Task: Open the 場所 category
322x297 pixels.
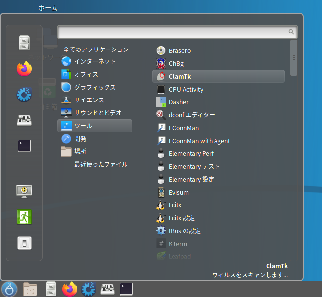Action: pyautogui.click(x=95, y=151)
